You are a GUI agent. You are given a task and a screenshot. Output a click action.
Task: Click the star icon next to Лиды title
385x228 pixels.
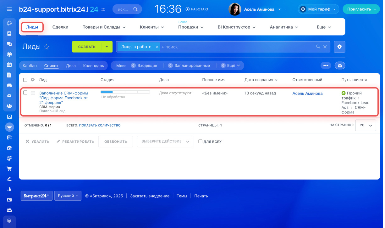click(47, 47)
